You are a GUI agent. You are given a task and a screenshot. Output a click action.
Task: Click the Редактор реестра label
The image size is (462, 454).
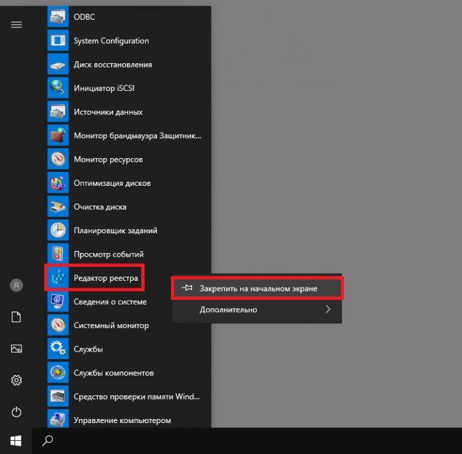(106, 278)
